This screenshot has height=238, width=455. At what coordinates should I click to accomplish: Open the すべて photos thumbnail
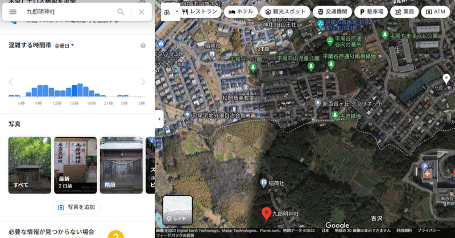[30, 165]
